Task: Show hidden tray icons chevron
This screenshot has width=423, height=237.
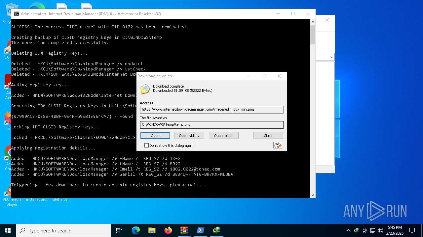Action: pyautogui.click(x=348, y=230)
